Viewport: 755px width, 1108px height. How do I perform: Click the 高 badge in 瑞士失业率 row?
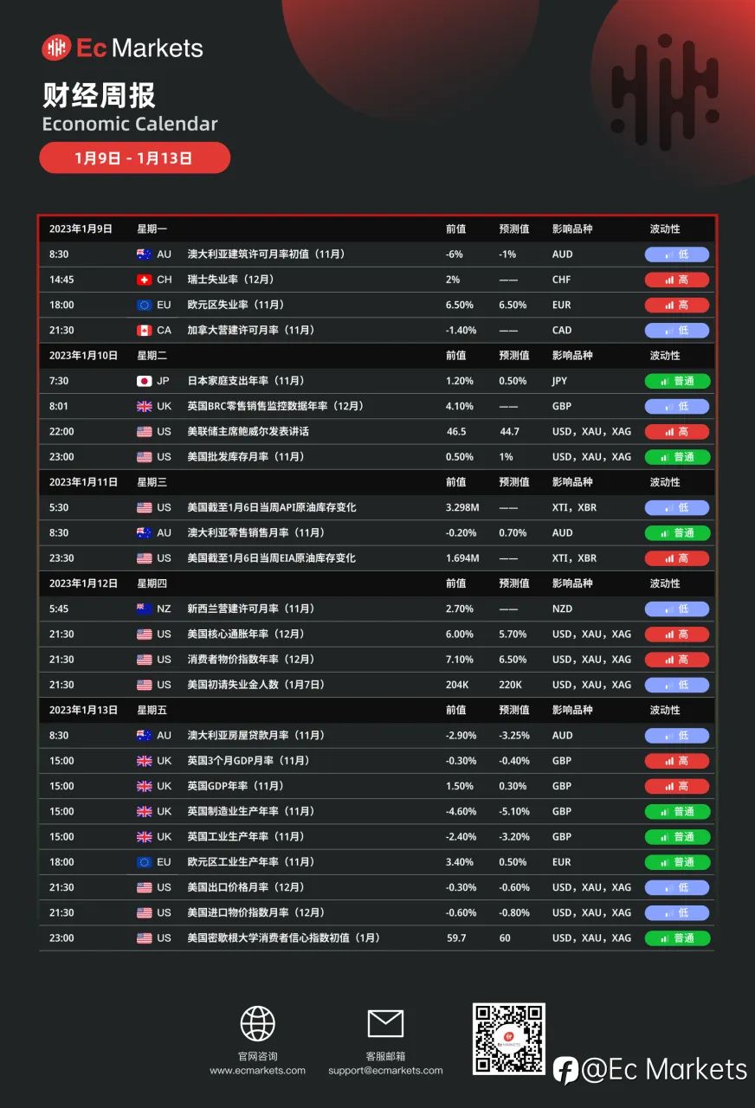click(677, 280)
